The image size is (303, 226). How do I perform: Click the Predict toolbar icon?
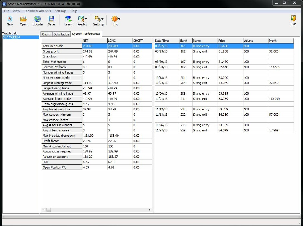click(x=81, y=19)
